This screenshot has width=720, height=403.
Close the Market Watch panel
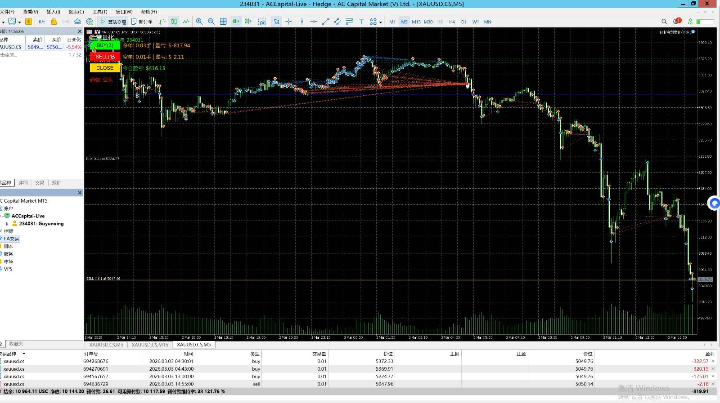(x=80, y=31)
